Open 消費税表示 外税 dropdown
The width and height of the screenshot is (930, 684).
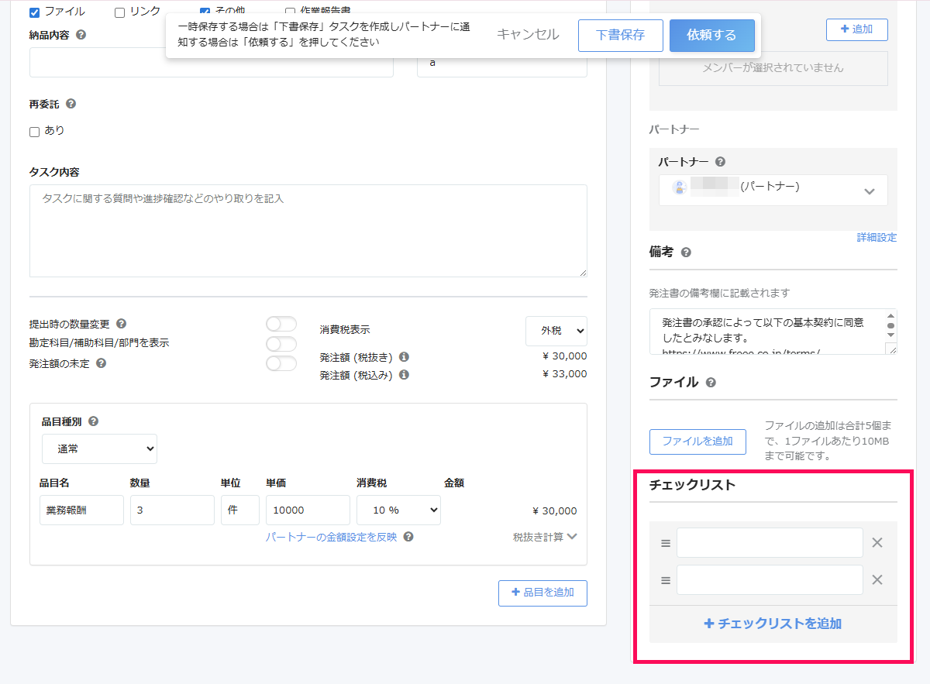click(556, 331)
